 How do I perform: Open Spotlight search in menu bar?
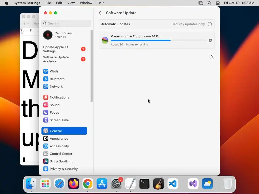coord(209,3)
